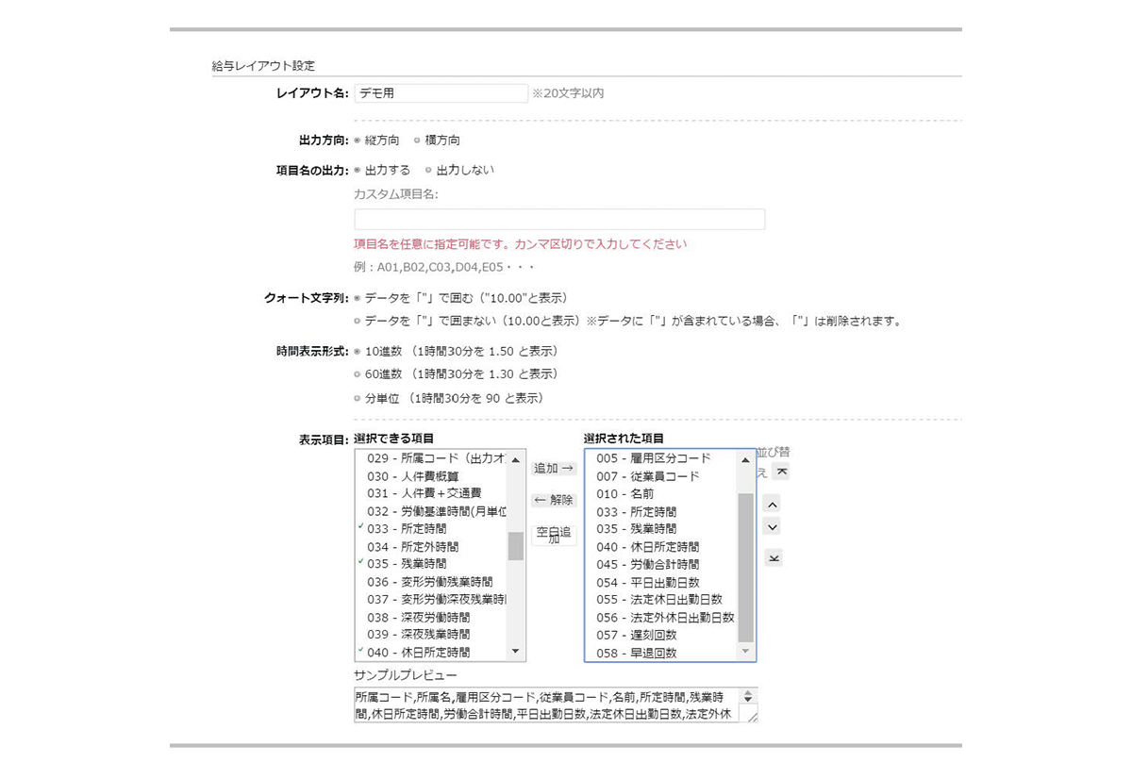Select chosen item 033 - 所定時間
This screenshot has height=779, width=1132.
click(662, 511)
